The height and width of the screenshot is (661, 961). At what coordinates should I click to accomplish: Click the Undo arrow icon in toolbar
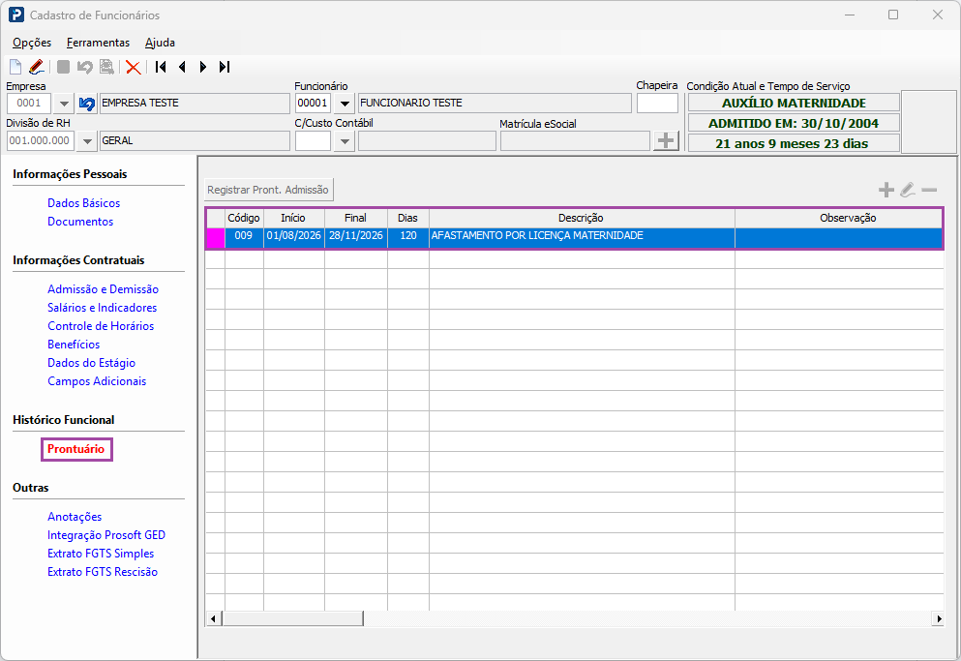[84, 67]
